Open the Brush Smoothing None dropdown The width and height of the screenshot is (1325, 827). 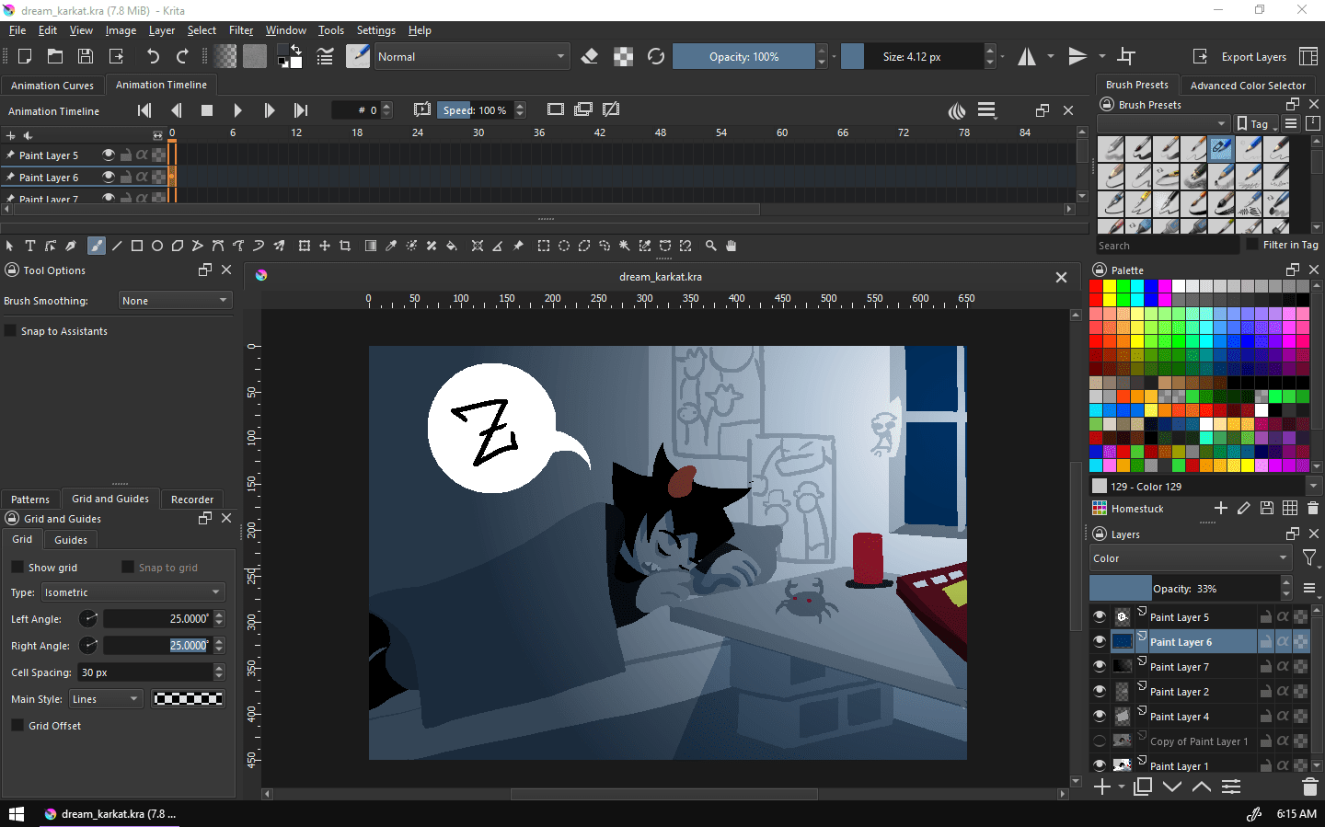click(x=175, y=301)
